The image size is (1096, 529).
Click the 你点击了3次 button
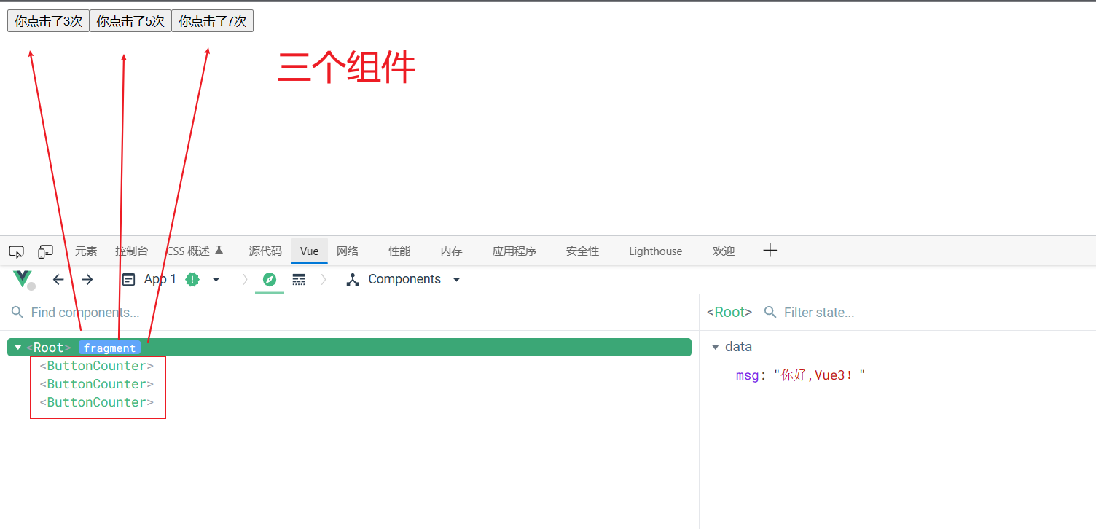click(47, 20)
